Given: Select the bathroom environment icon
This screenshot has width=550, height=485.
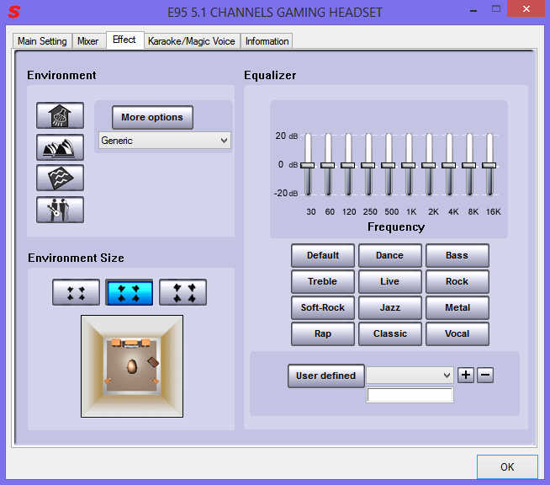Looking at the screenshot, I should 60,115.
